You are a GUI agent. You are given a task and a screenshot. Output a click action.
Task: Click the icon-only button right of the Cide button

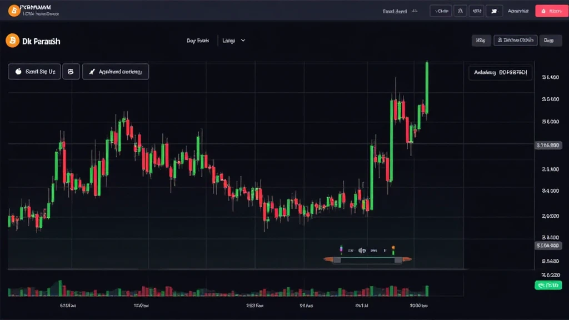pos(460,11)
